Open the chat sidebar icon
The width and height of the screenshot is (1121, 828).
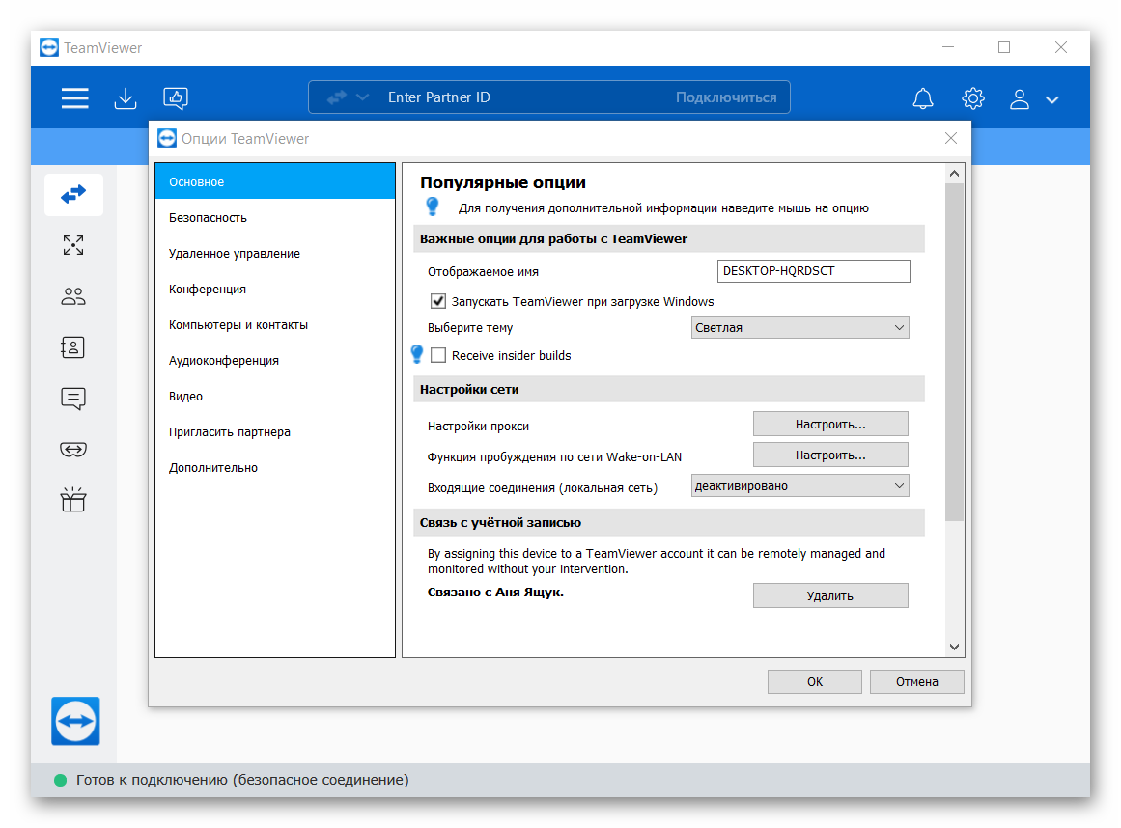[73, 399]
